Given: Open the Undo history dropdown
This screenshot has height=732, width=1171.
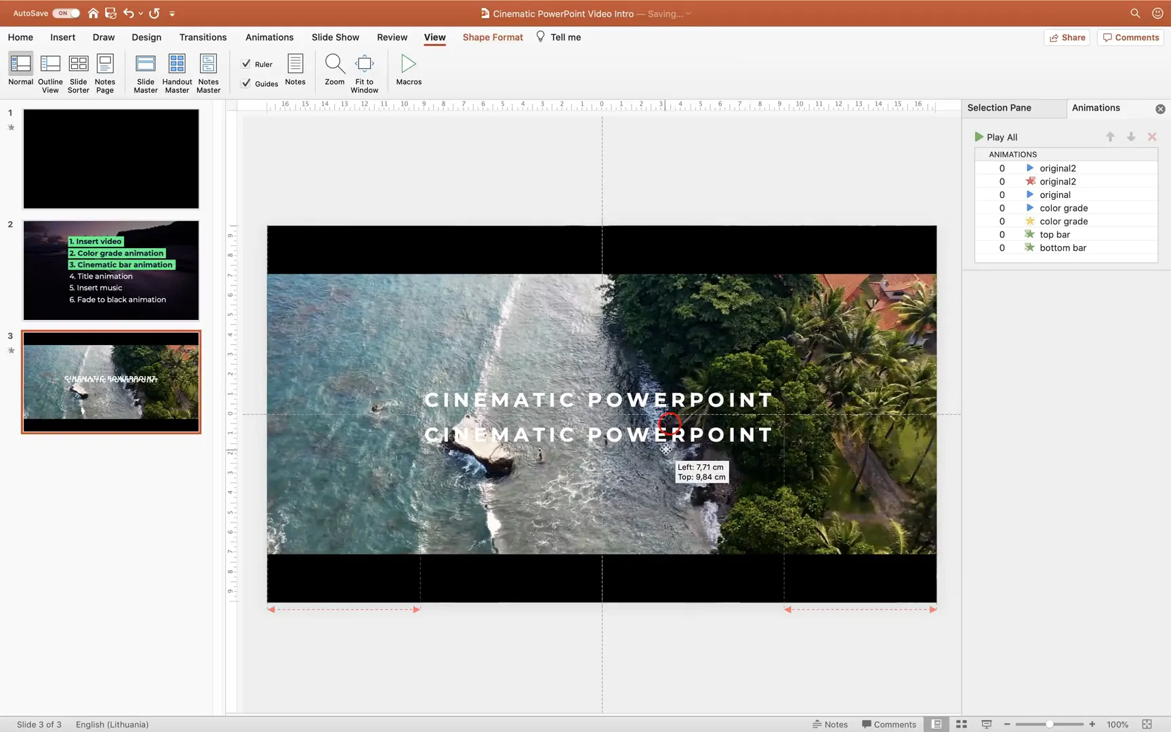Looking at the screenshot, I should tap(141, 13).
